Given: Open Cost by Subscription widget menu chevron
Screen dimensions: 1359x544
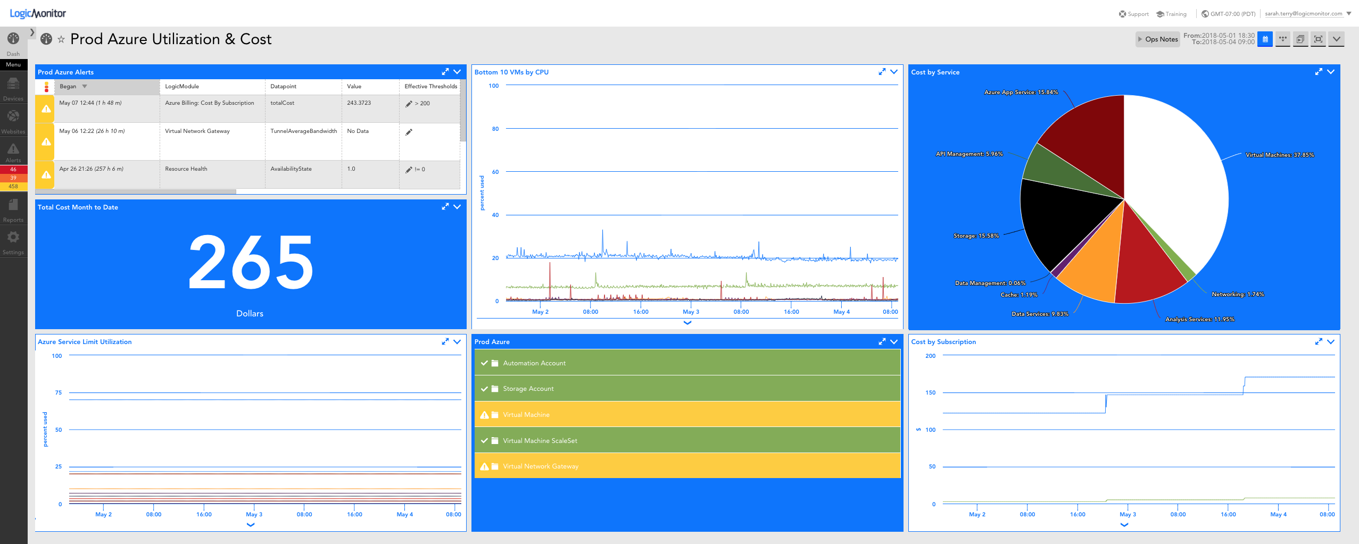Looking at the screenshot, I should [x=1331, y=341].
